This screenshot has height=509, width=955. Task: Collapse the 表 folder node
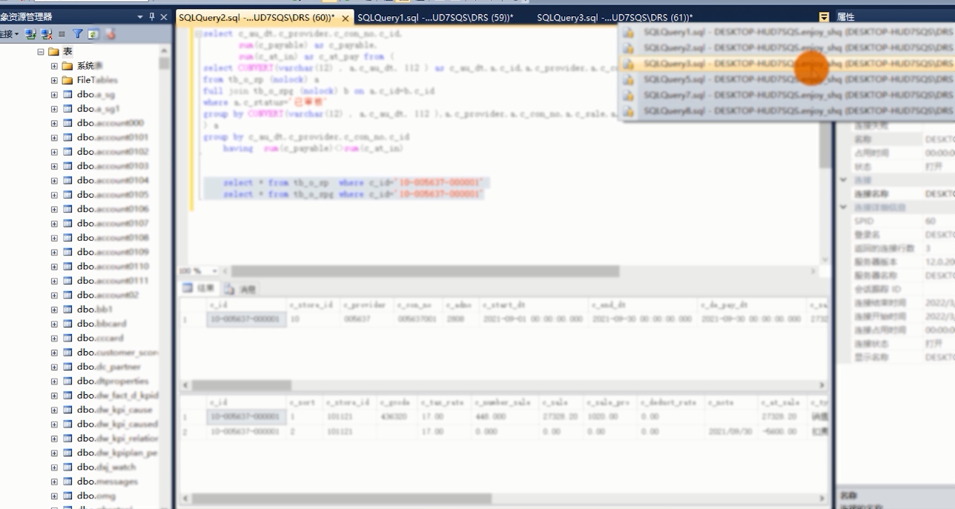click(41, 52)
